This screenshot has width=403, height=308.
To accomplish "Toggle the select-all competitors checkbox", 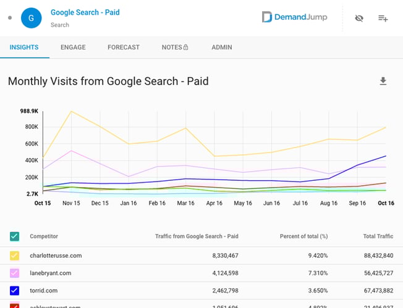I will 14,236.
